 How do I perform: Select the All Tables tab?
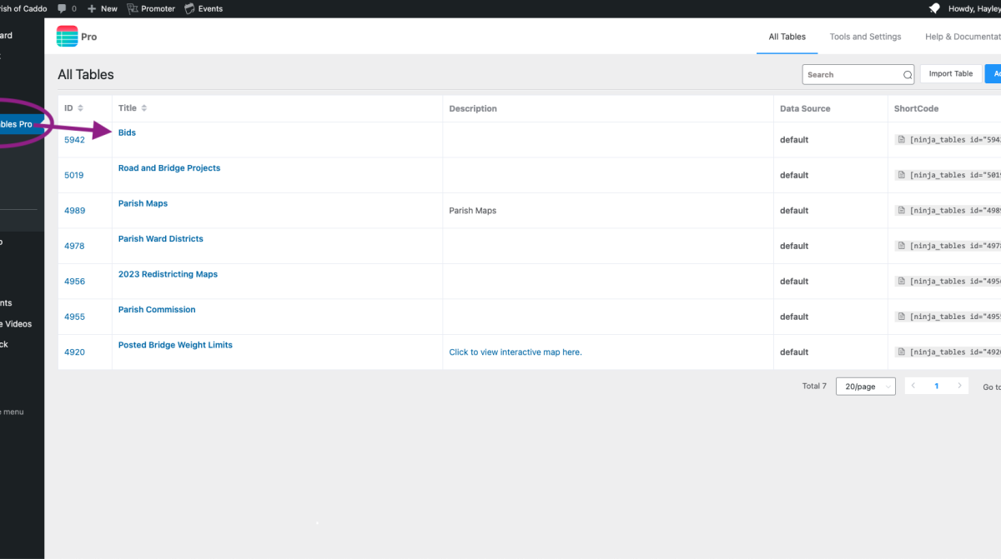[787, 37]
